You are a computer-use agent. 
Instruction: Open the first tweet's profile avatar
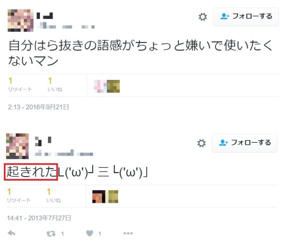coord(20,20)
